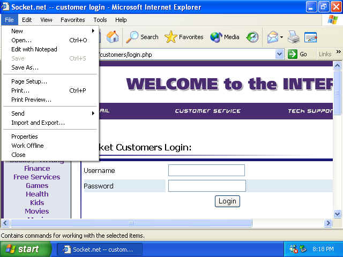Click into the Password field
The width and height of the screenshot is (343, 257).
[x=207, y=186]
